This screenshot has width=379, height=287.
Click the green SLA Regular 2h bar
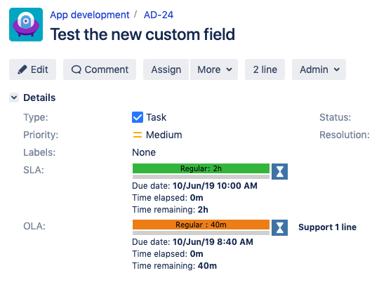[x=201, y=168]
